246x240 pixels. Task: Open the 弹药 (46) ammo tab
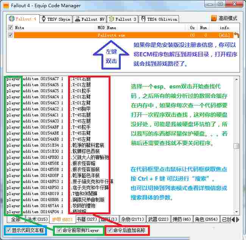coord(182,219)
